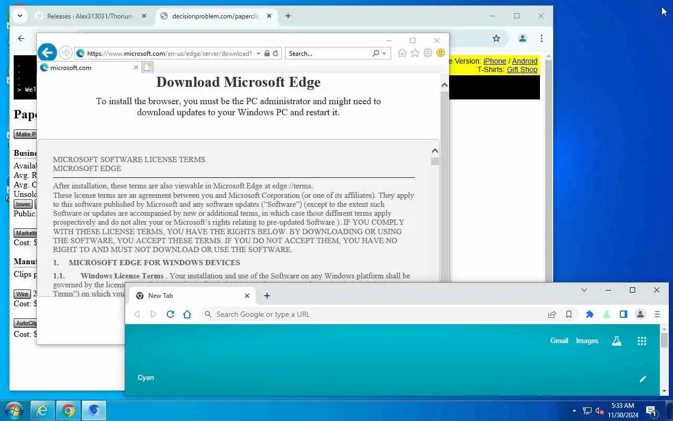Screen dimensions: 673x421
Task: Open Google apps grid on New Tab page
Action: pos(642,341)
